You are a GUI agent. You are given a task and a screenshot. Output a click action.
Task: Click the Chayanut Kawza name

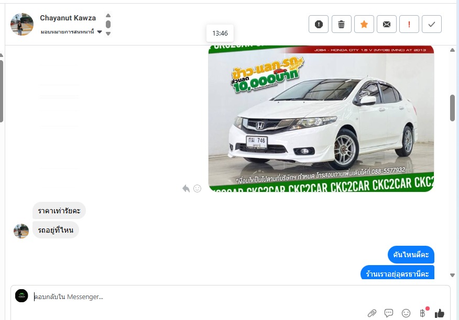[x=68, y=18]
